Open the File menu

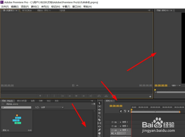pyautogui.click(x=5, y=7)
